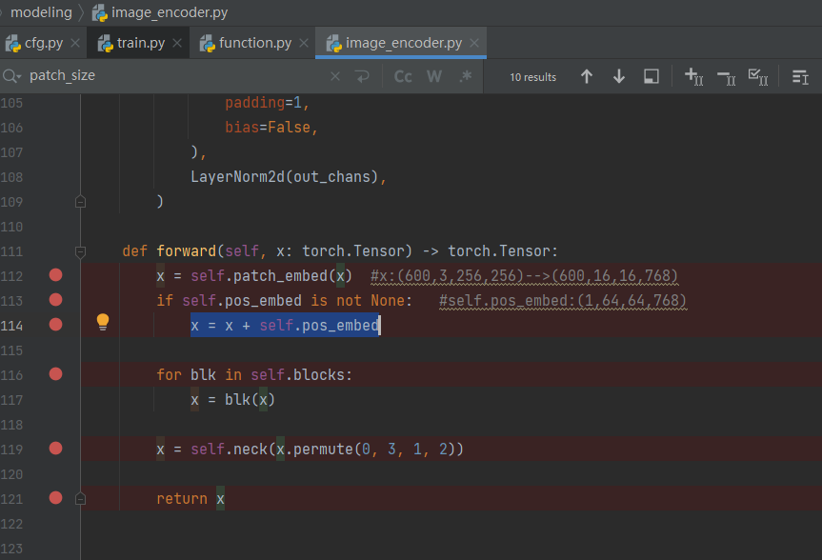Click the bias=False code line
The image size is (822, 560).
(271, 128)
